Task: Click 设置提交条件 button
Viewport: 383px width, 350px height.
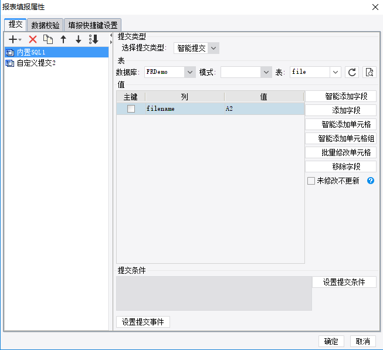Action: 344,282
